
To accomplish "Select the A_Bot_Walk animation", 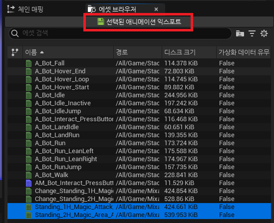I will (x=139, y=175).
